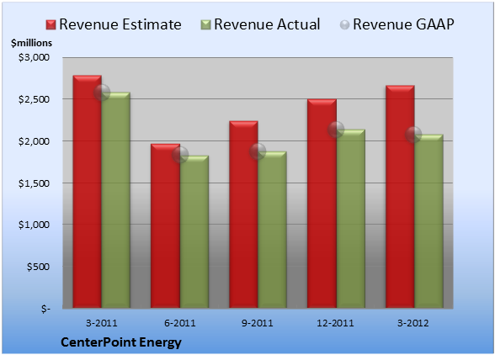The width and height of the screenshot is (495, 355).
Task: Click the GAAP sphere marker for 9-2011
Action: [258, 151]
